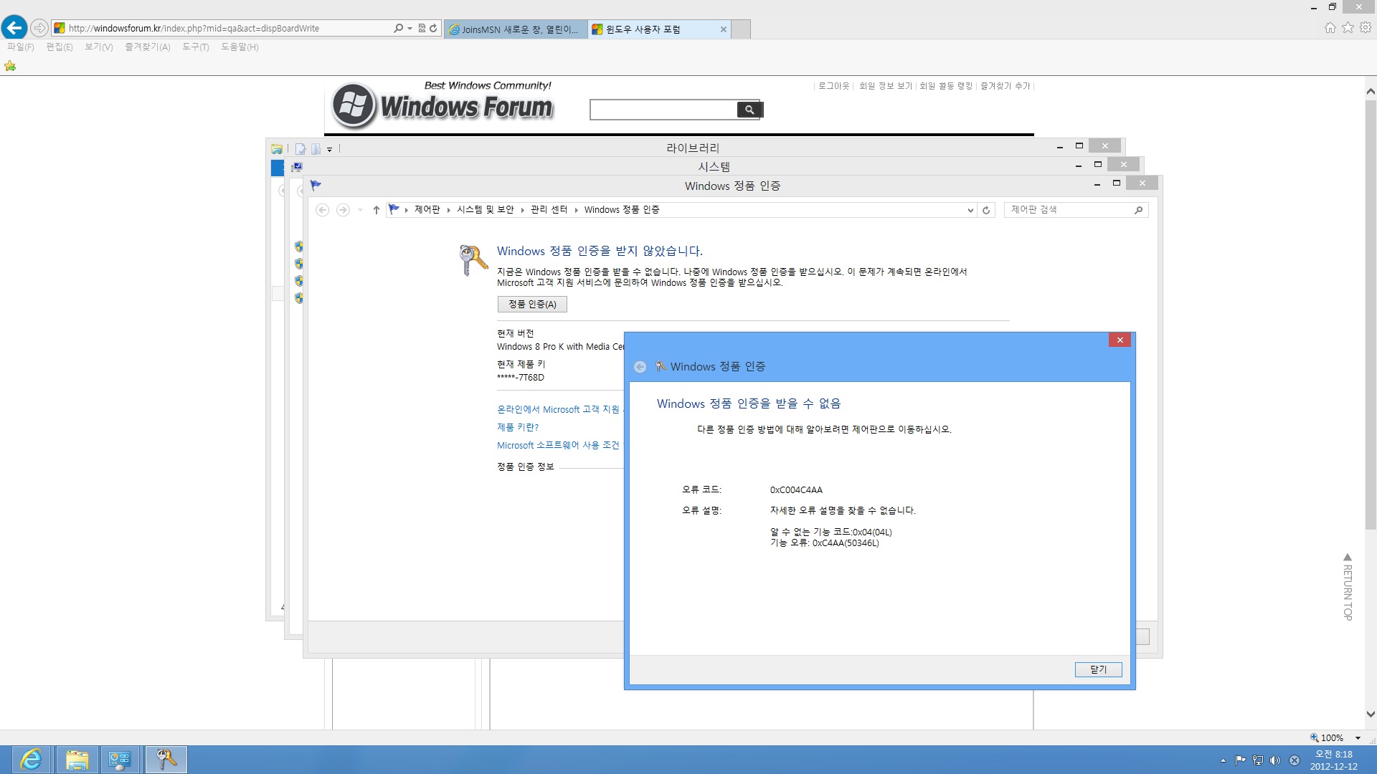Expand the arrow after the breadcrumb flag icon

point(406,210)
